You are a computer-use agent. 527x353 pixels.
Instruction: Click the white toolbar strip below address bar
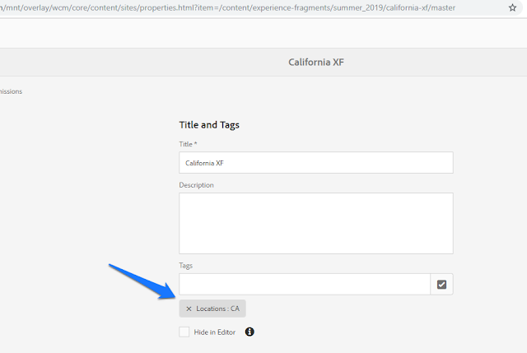click(263, 31)
